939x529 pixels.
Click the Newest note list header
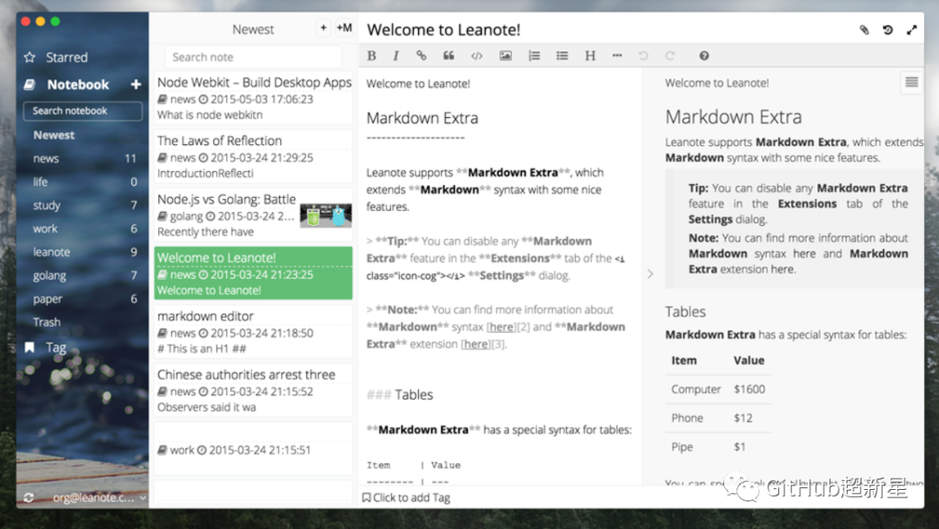tap(253, 30)
